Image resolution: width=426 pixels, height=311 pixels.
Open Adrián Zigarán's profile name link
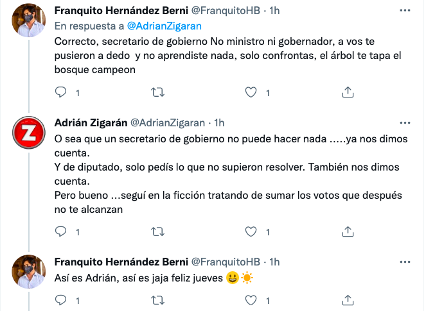(x=91, y=122)
